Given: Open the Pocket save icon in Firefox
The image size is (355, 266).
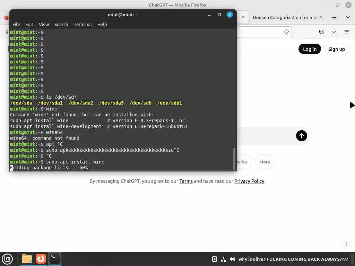Looking at the screenshot, I should click(x=321, y=32).
